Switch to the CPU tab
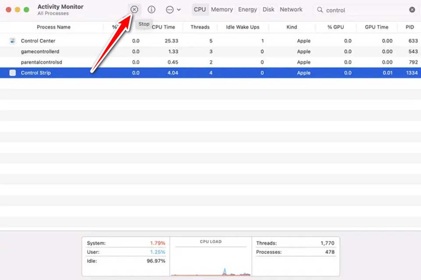This screenshot has width=421, height=280. point(200,10)
